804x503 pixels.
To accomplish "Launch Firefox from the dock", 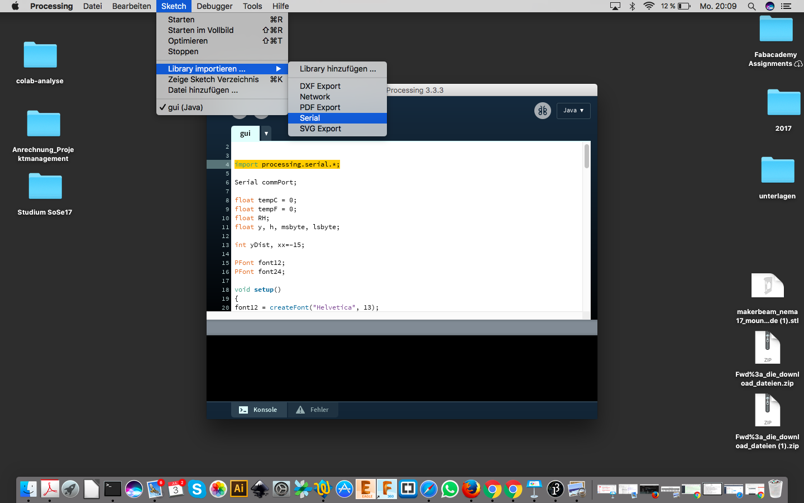I will click(471, 489).
